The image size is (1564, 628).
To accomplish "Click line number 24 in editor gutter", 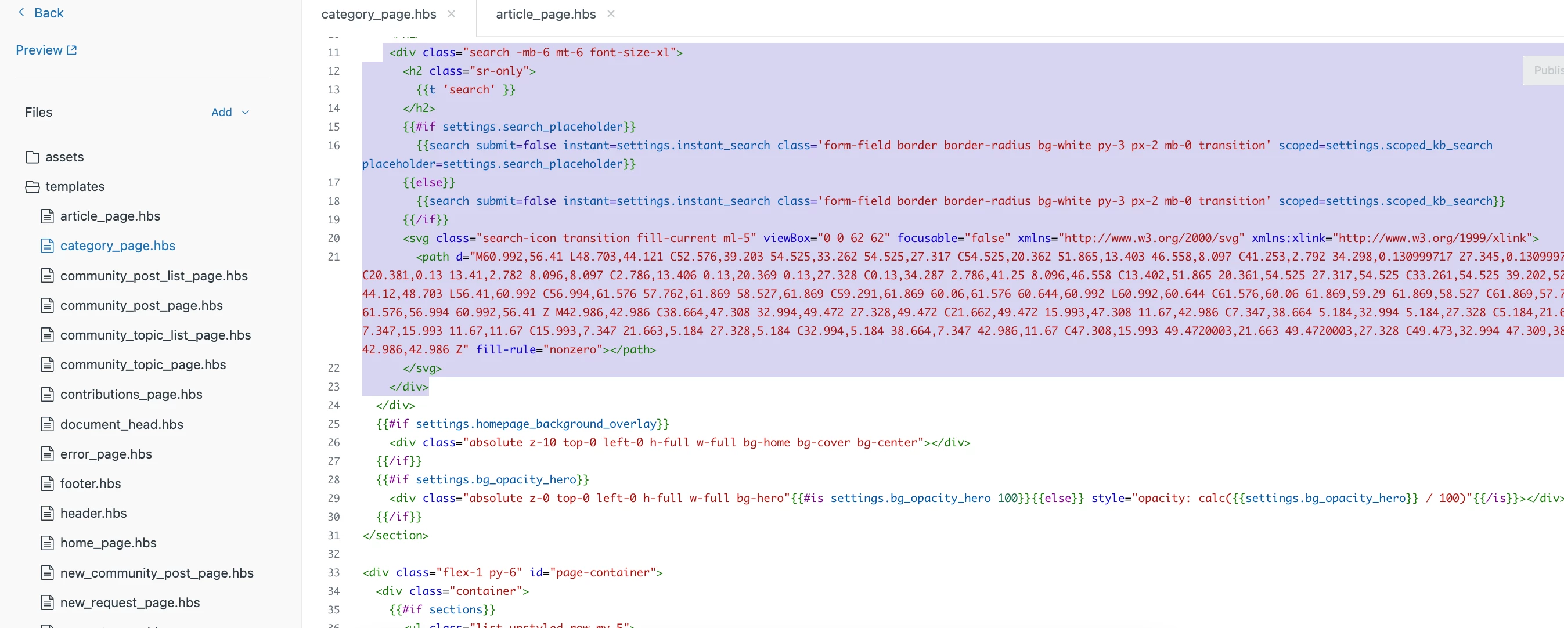I will coord(333,405).
